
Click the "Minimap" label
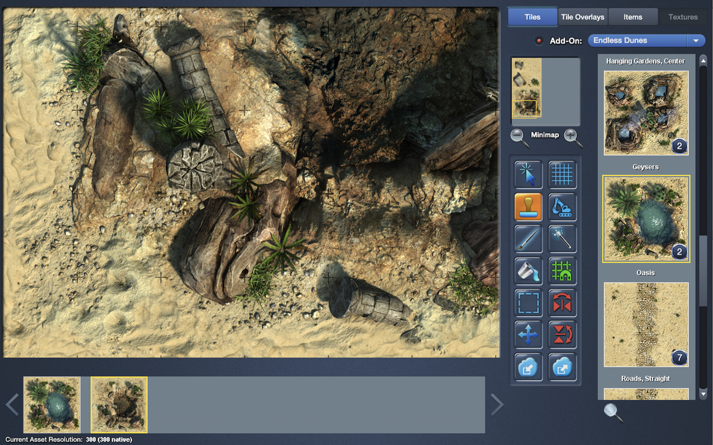[x=545, y=135]
